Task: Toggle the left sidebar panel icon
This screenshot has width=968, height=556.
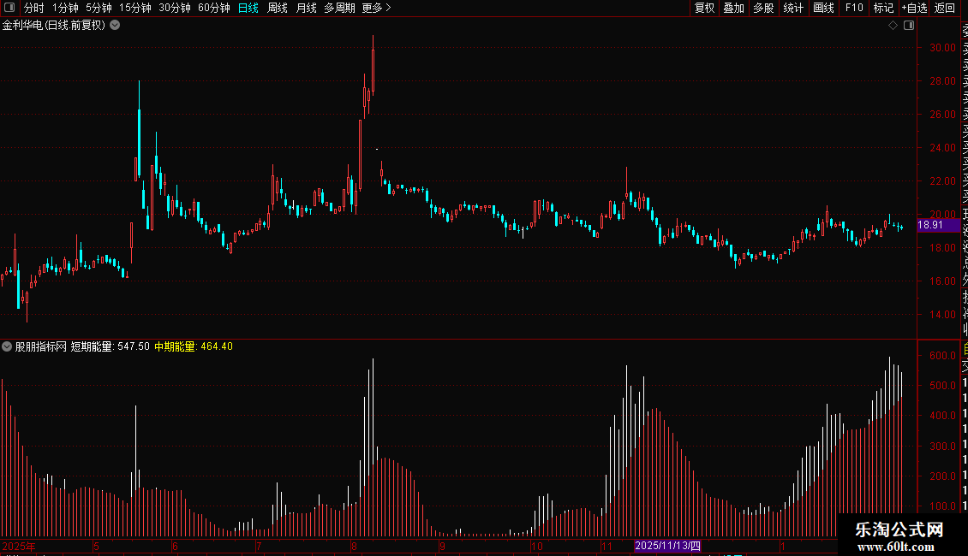Action: pyautogui.click(x=9, y=8)
